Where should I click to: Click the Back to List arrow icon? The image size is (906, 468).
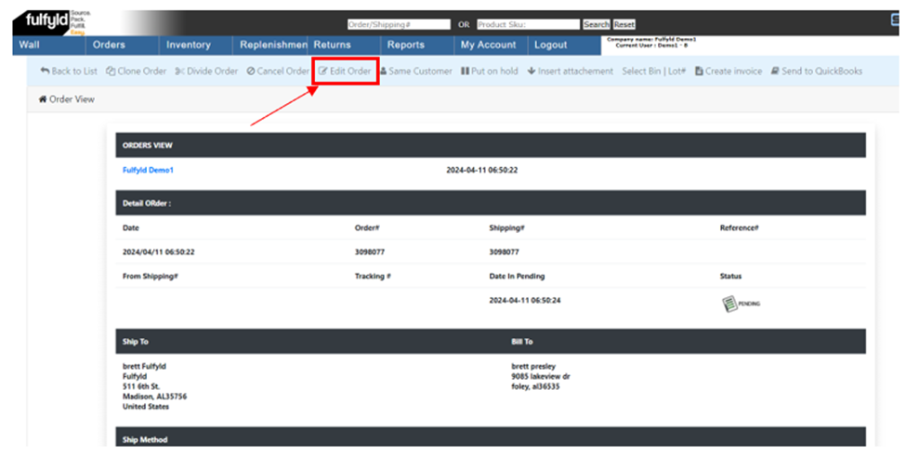tap(45, 71)
